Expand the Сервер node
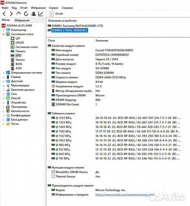 coord(3,77)
